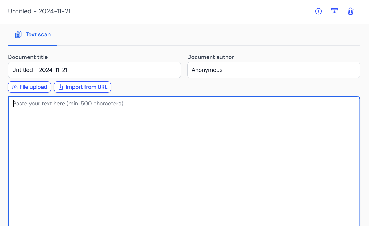
Task: Click the "Anonymous" text in author field
Action: pyautogui.click(x=207, y=70)
